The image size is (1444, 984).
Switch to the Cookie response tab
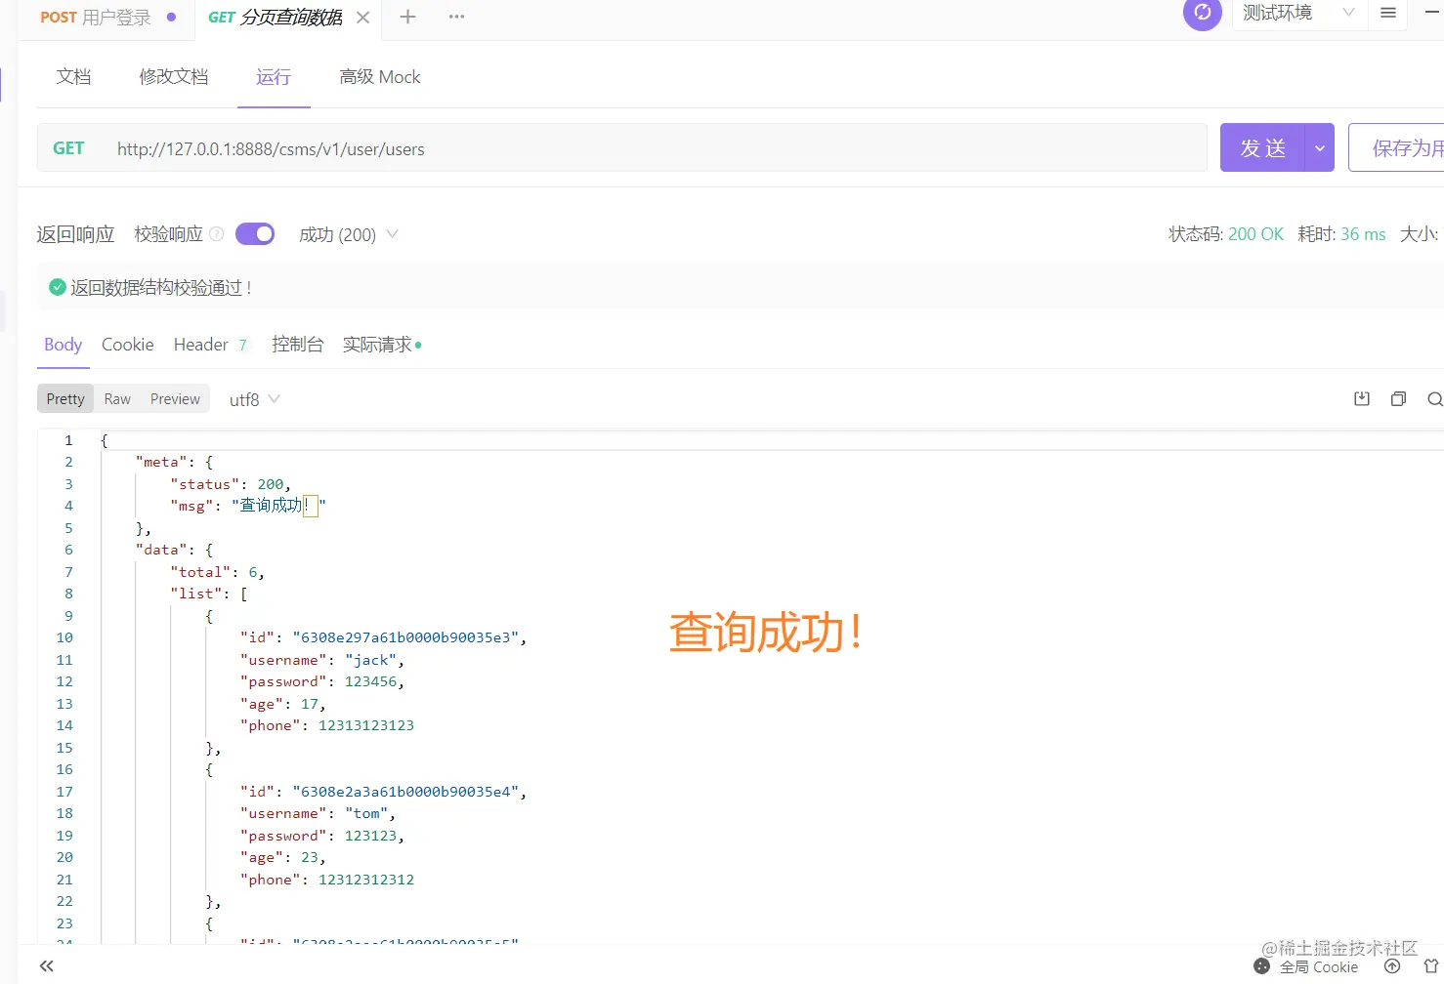[128, 345]
